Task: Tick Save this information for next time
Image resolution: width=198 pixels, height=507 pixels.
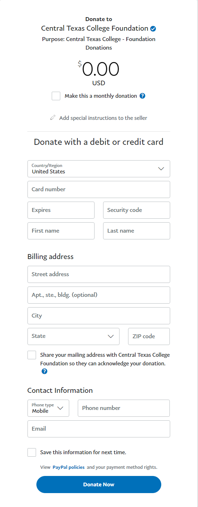Action: 32,452
